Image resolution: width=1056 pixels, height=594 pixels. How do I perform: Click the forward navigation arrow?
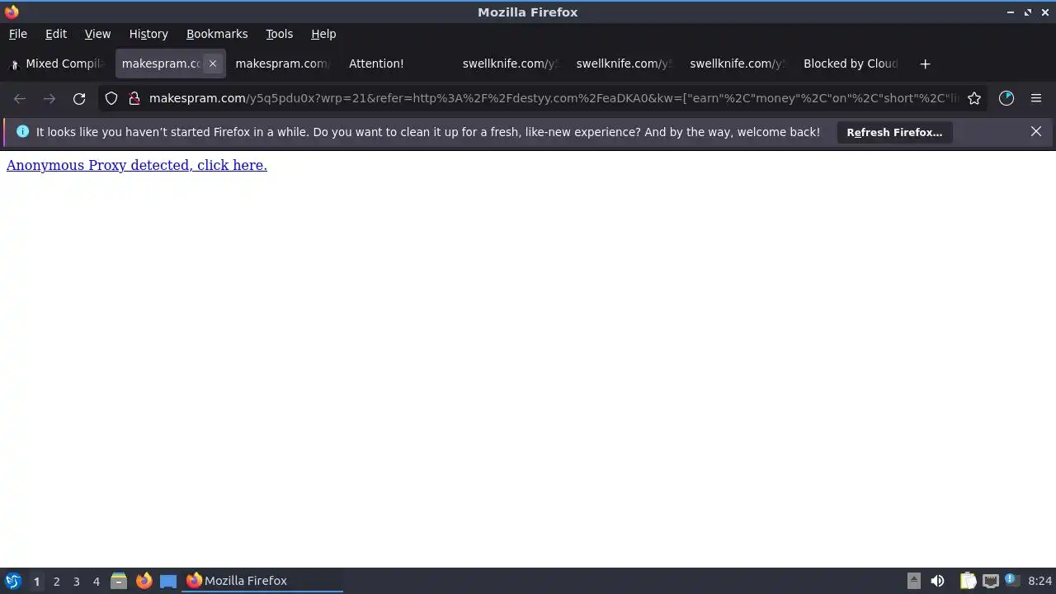49,98
